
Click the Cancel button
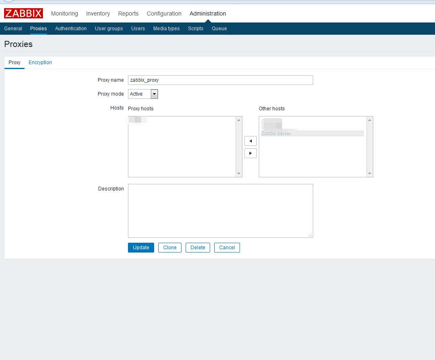[227, 248]
